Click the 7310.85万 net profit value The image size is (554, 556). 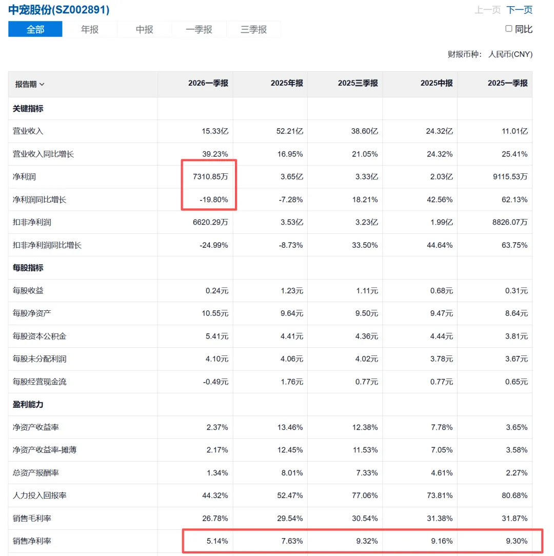(210, 176)
